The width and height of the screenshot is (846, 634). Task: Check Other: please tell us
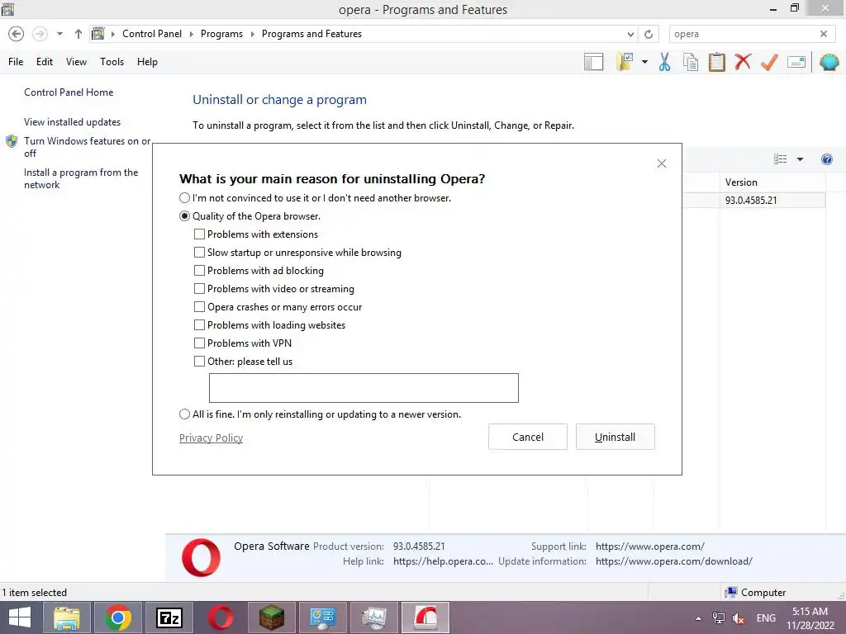[199, 362]
